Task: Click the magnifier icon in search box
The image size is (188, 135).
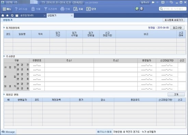Action: [161, 9]
